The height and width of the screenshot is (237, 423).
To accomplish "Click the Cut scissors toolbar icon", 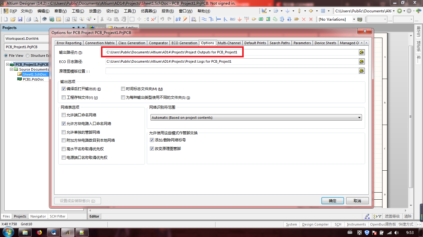I will click(x=102, y=19).
